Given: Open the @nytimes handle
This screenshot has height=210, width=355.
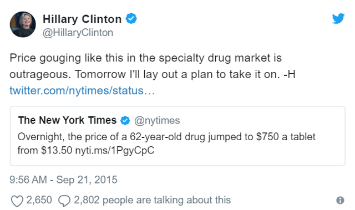Looking at the screenshot, I should 157,120.
